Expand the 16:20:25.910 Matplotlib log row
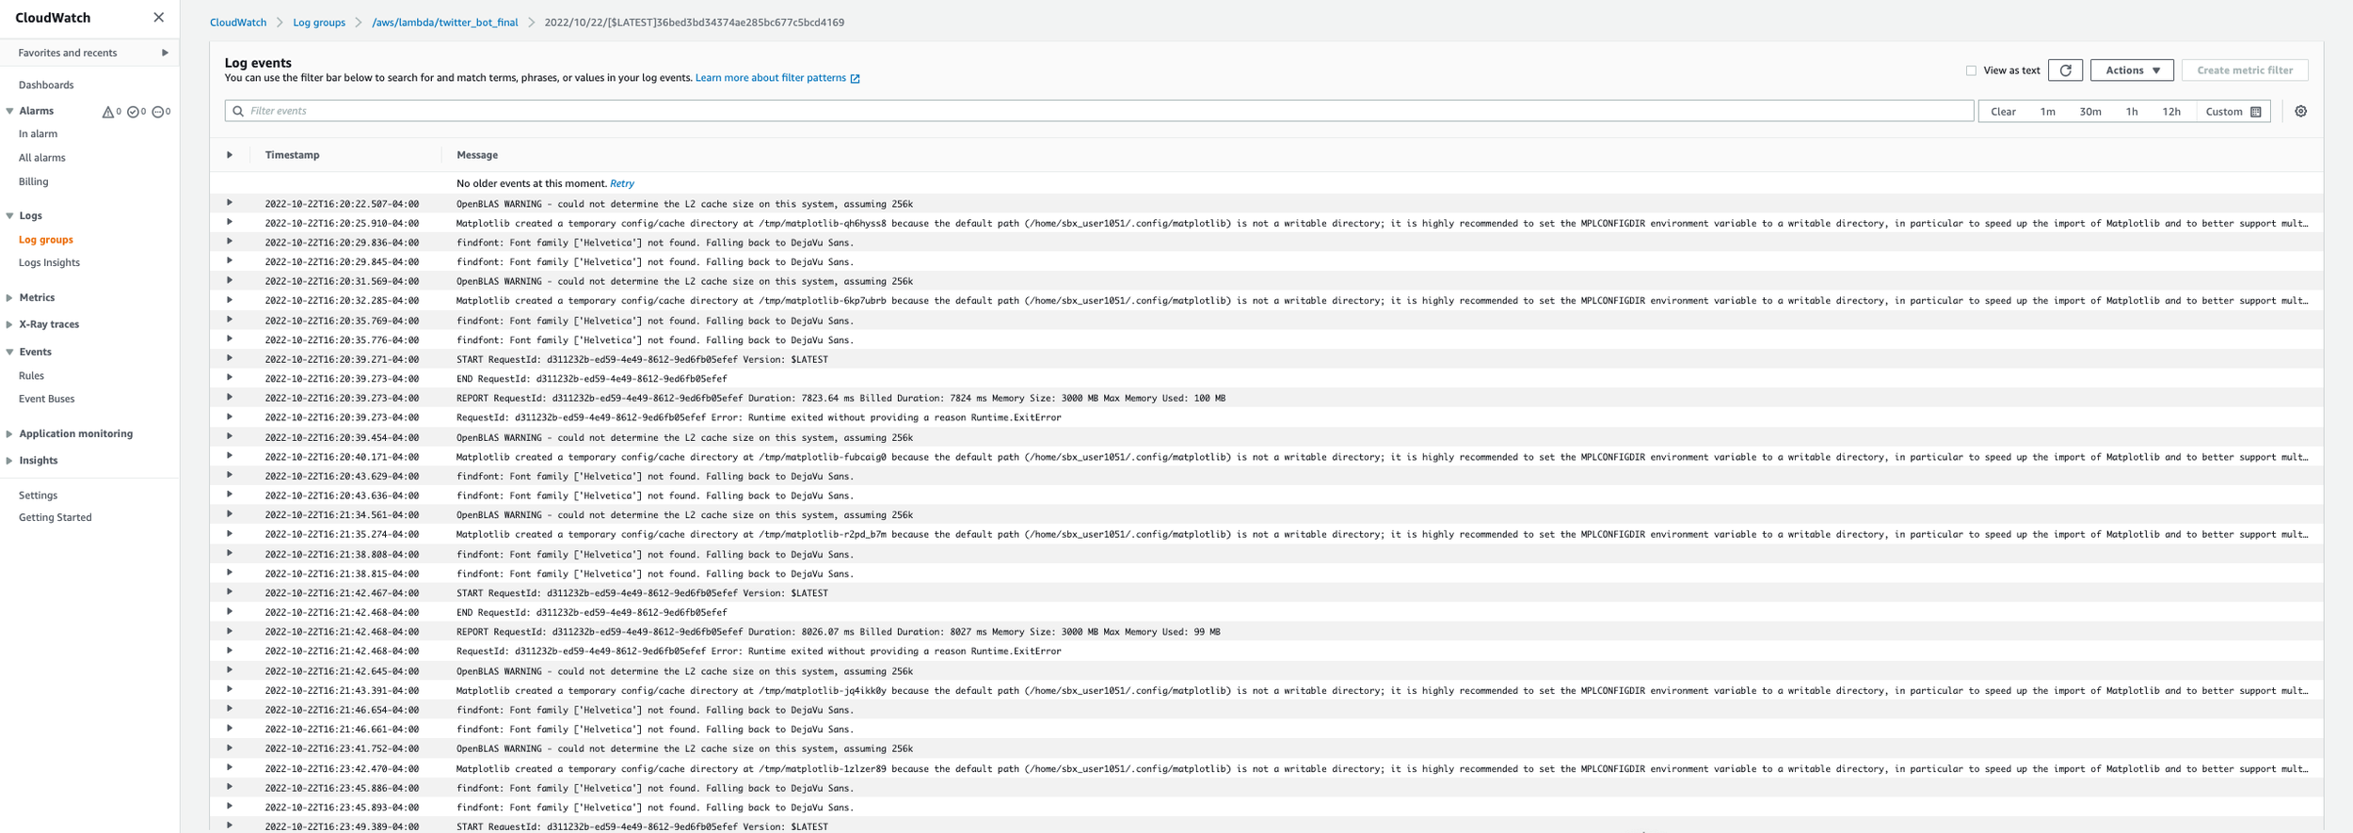 pyautogui.click(x=230, y=223)
